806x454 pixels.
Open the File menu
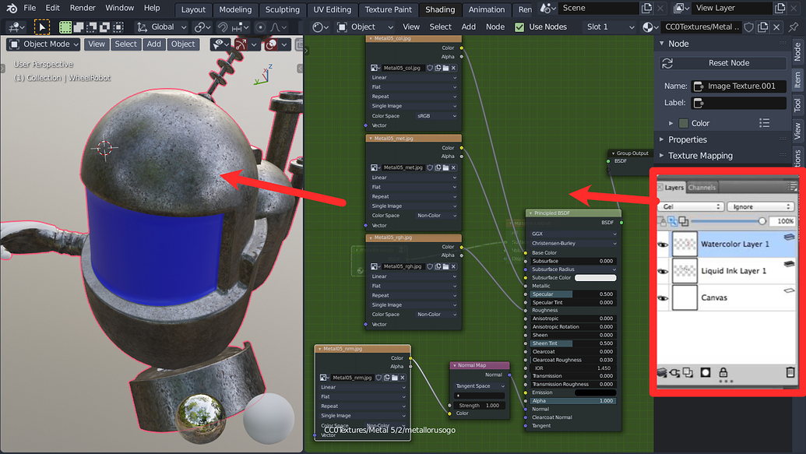point(30,9)
